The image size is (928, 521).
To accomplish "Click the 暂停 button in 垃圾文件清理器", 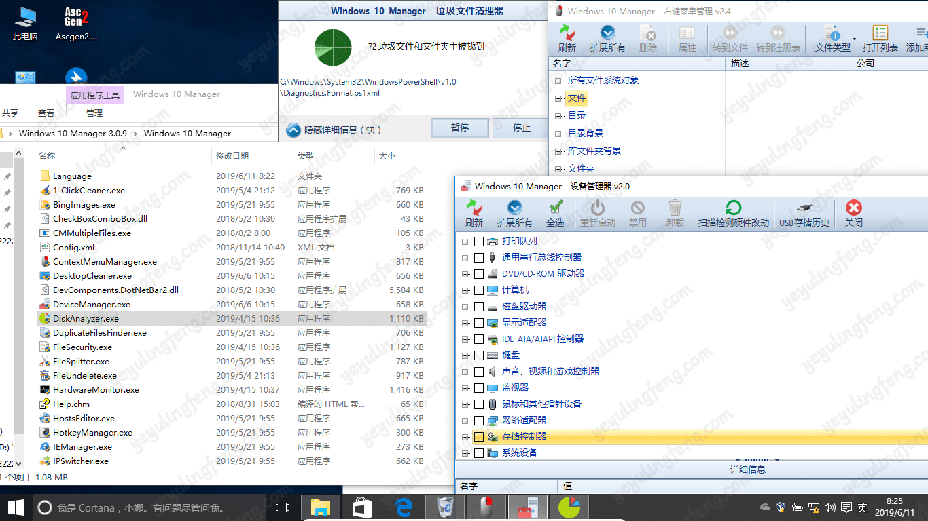I will click(460, 128).
